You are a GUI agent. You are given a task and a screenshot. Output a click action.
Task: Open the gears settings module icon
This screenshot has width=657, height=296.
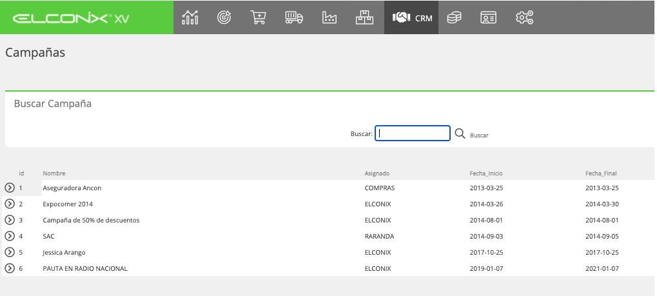(x=524, y=17)
